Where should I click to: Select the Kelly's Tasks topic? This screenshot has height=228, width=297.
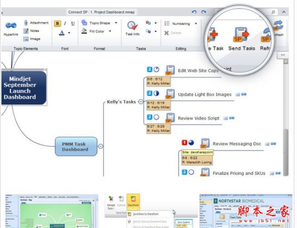121,102
